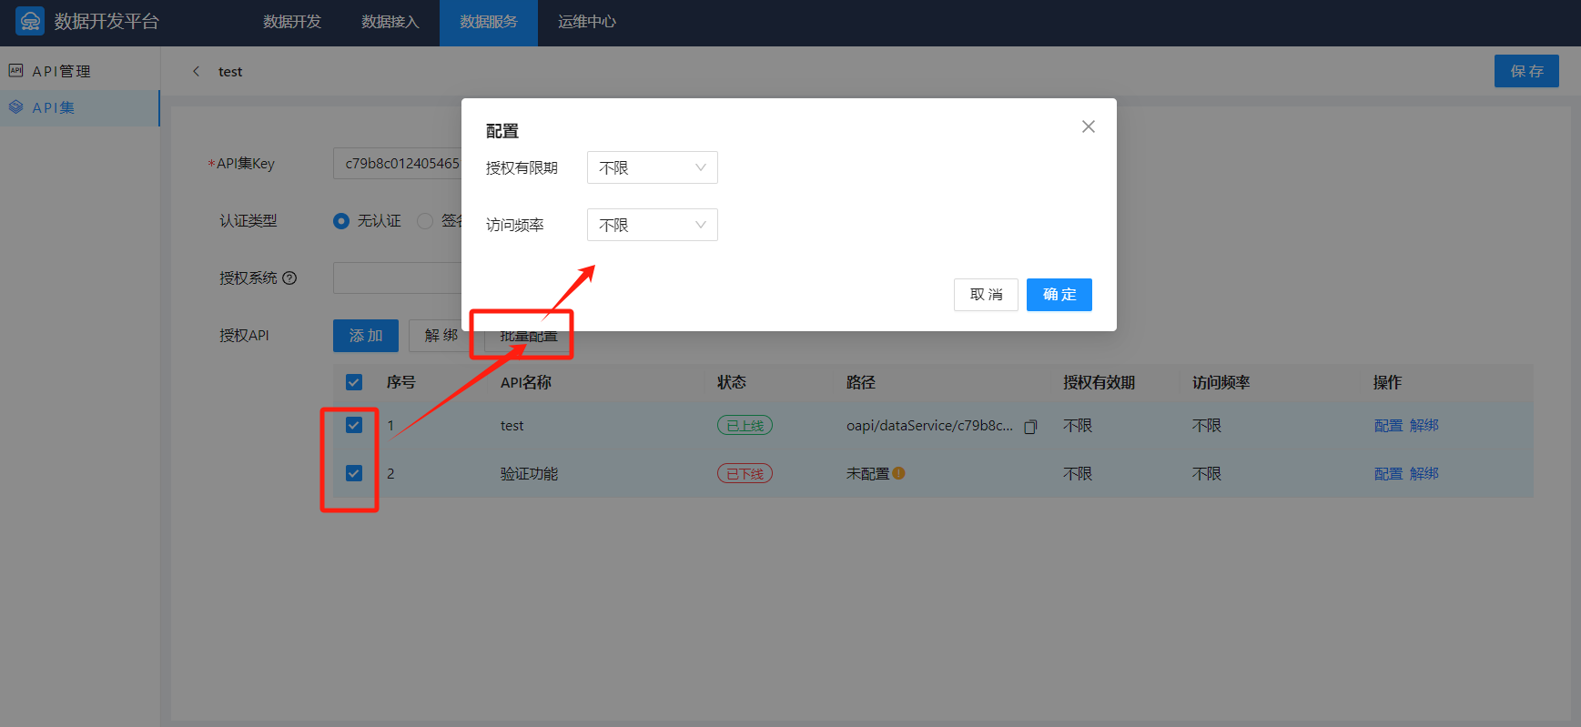1581x727 pixels.
Task: Click the 配置 dialog title
Action: (x=502, y=131)
